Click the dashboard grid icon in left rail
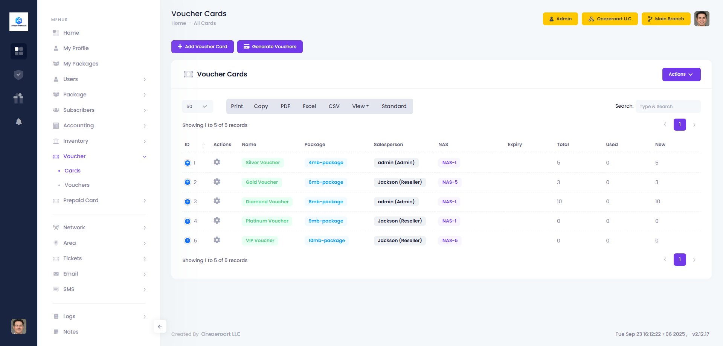 pyautogui.click(x=18, y=51)
